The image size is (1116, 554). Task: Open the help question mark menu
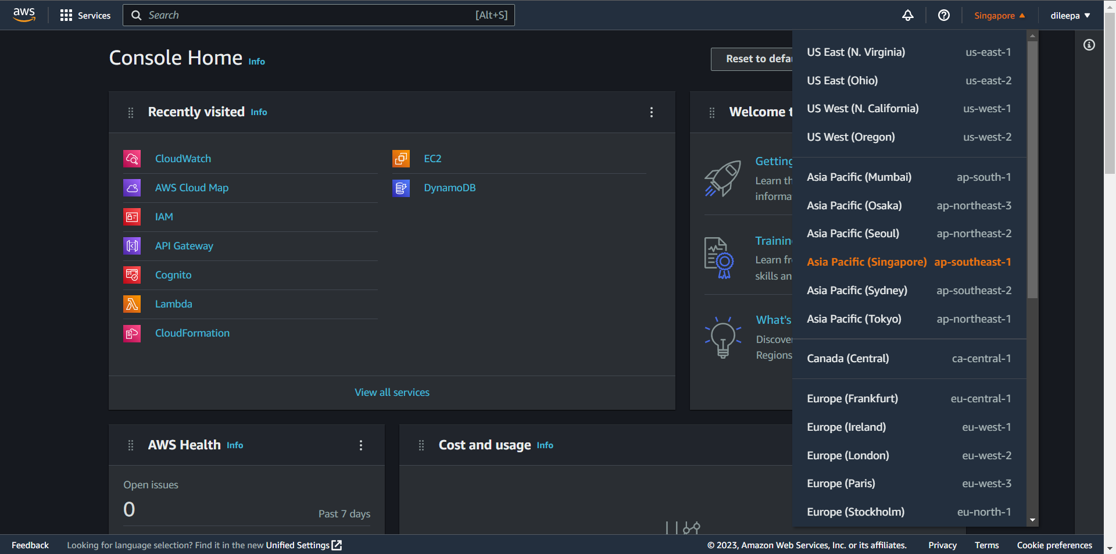tap(944, 15)
